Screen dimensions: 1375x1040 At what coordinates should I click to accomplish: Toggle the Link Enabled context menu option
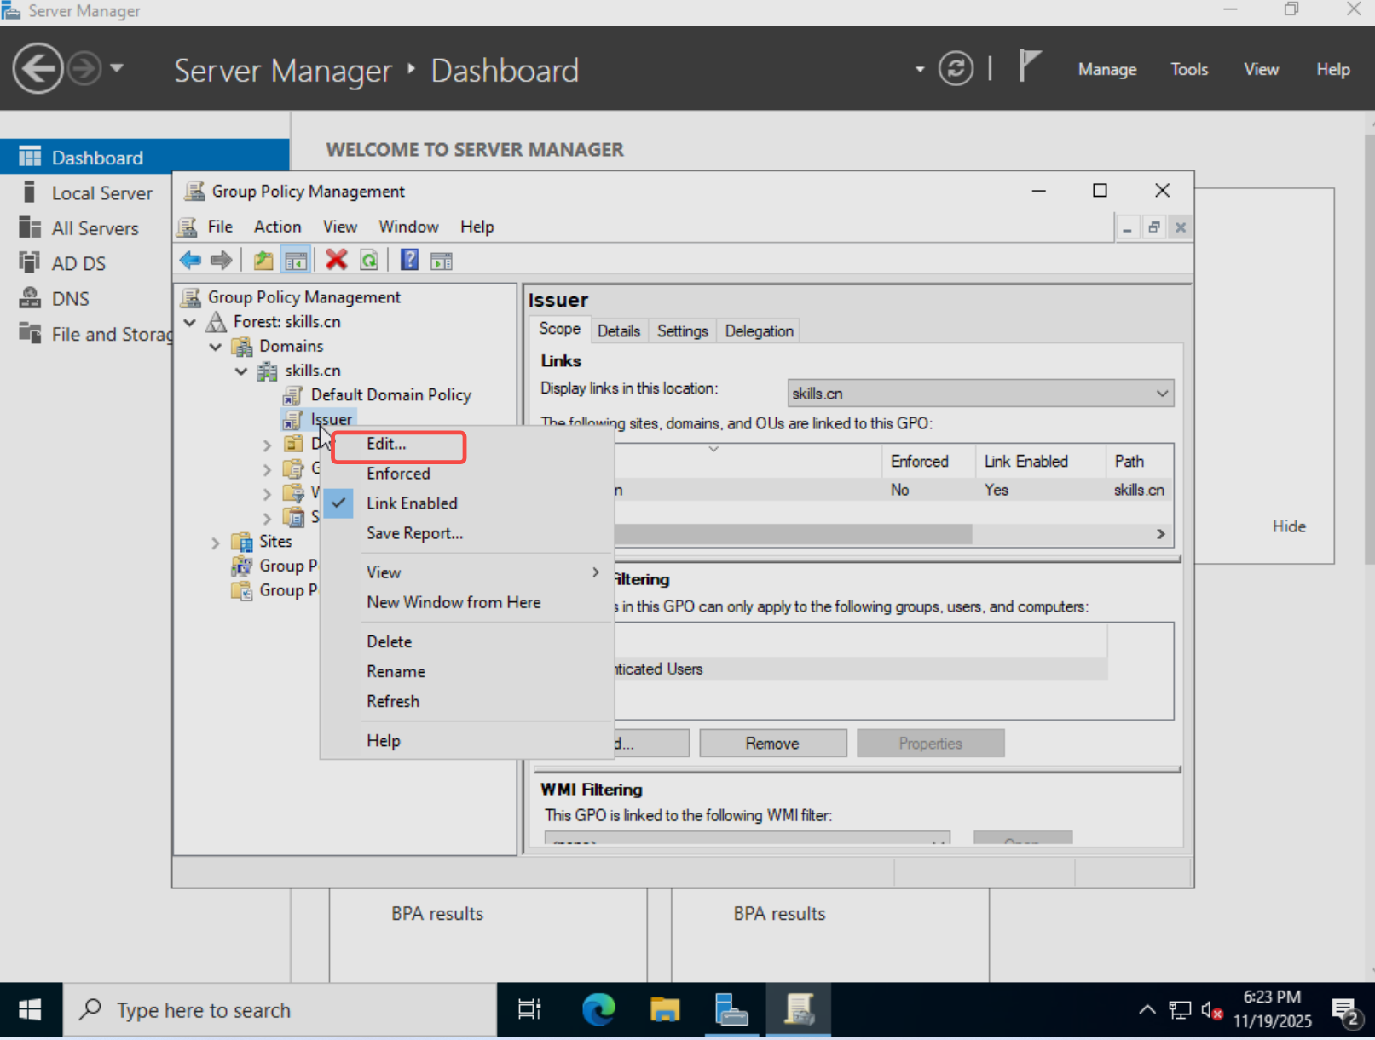click(467, 503)
